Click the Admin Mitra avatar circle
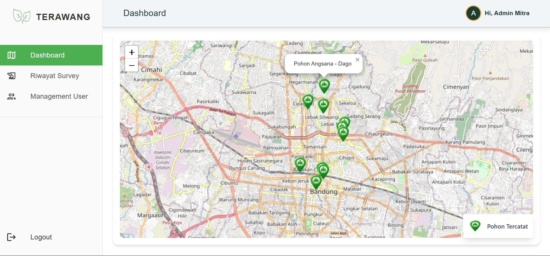This screenshot has height=256, width=550. point(473,13)
